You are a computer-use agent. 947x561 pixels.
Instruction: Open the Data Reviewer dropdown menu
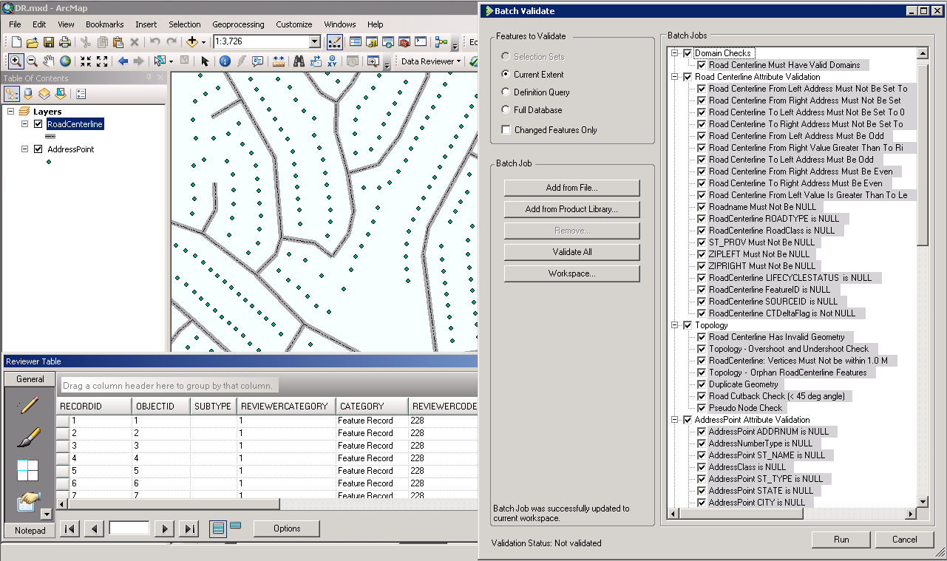tap(431, 61)
